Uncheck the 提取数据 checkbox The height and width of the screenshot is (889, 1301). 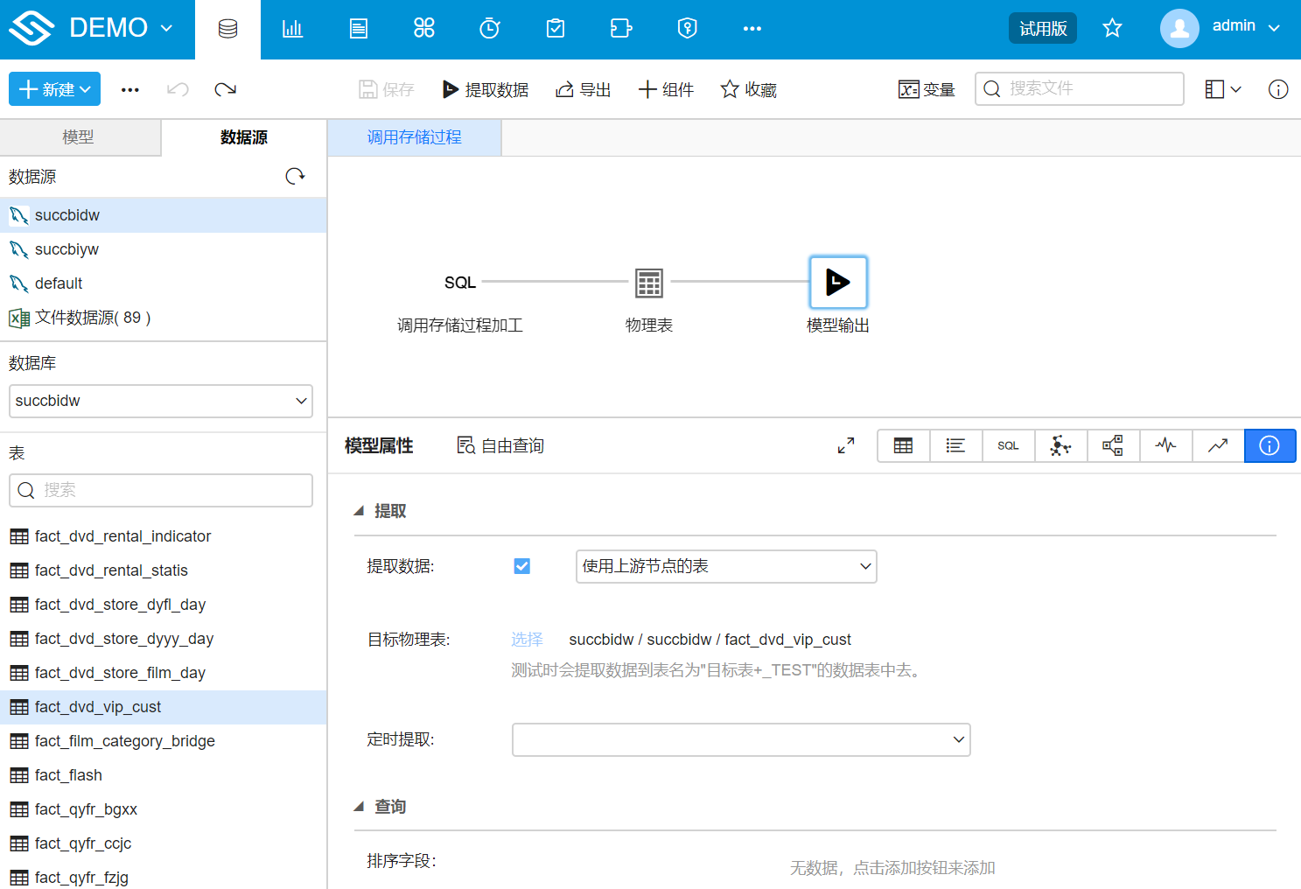point(522,566)
